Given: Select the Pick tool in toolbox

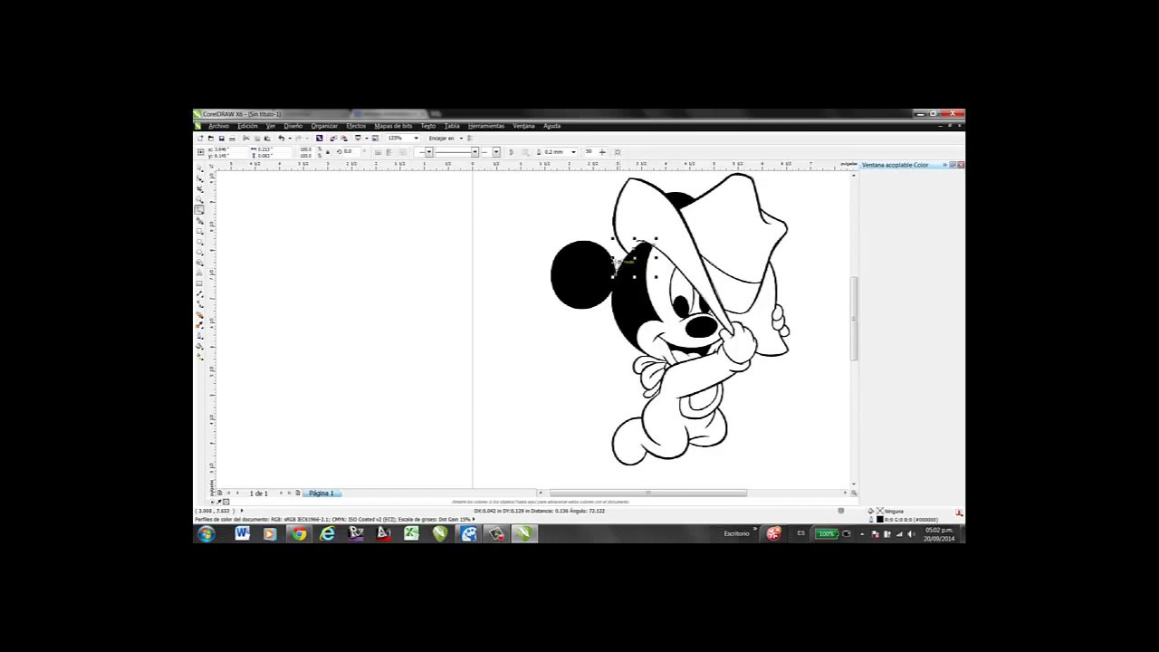Looking at the screenshot, I should 200,168.
